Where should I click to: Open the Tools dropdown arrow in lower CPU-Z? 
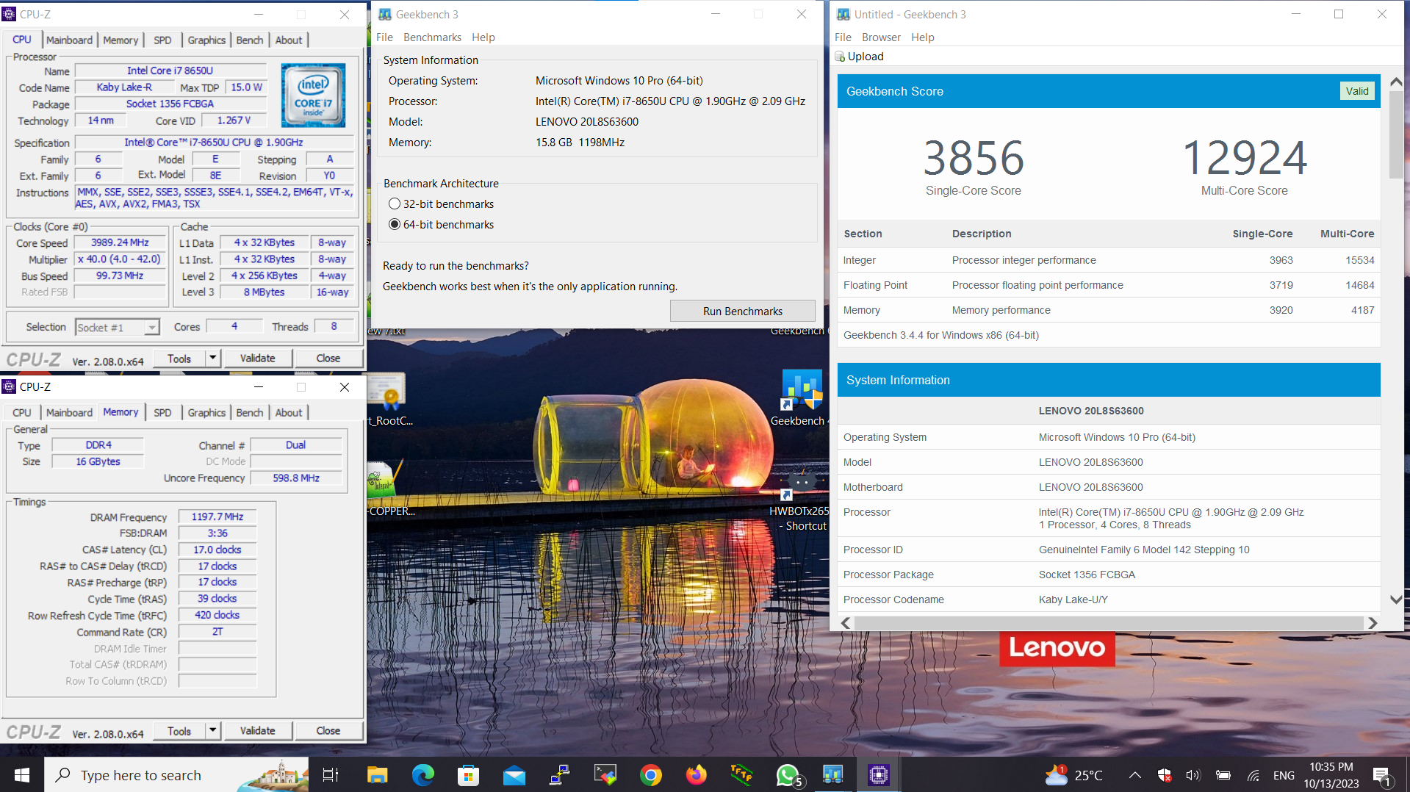(212, 731)
